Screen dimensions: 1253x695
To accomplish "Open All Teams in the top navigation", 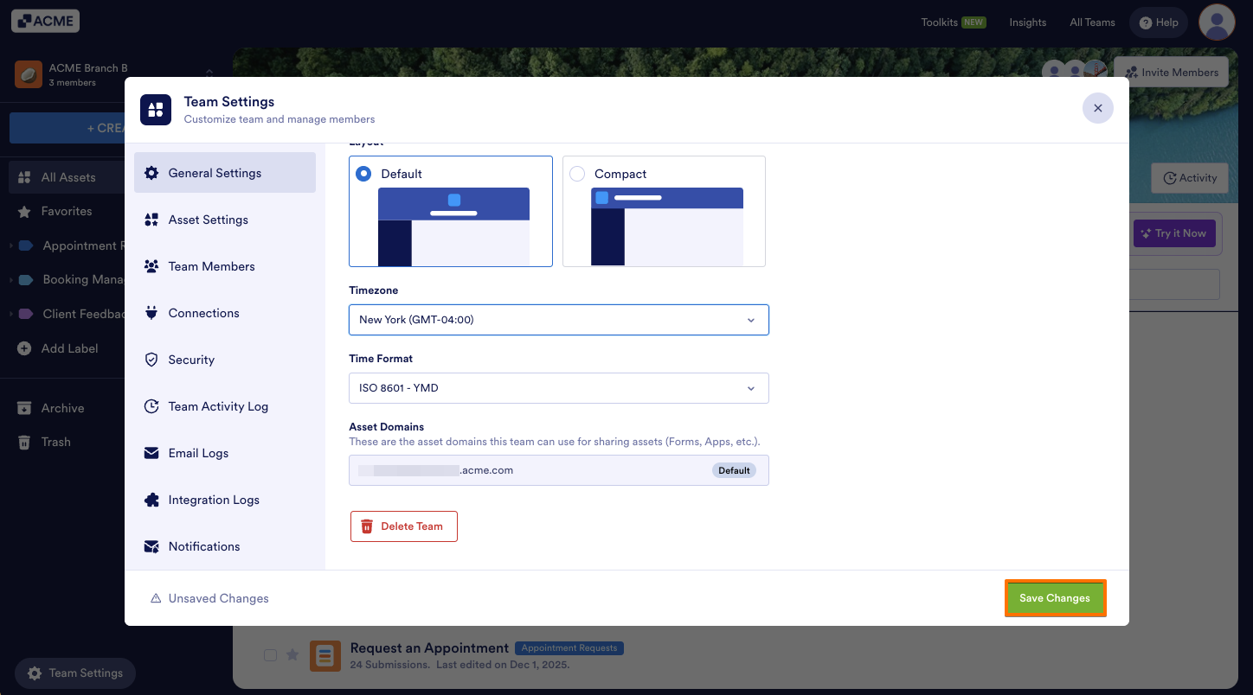I will [1092, 22].
